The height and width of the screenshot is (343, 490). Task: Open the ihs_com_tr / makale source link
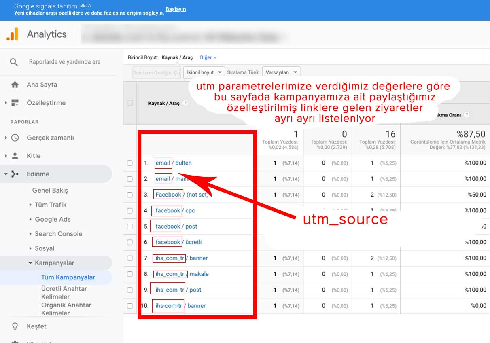182,274
